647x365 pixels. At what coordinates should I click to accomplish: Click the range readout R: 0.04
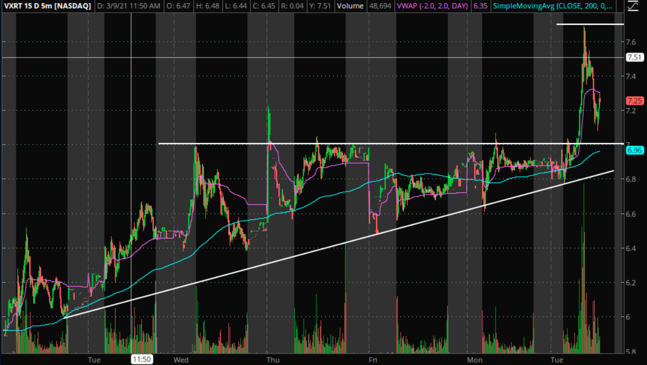click(x=293, y=6)
